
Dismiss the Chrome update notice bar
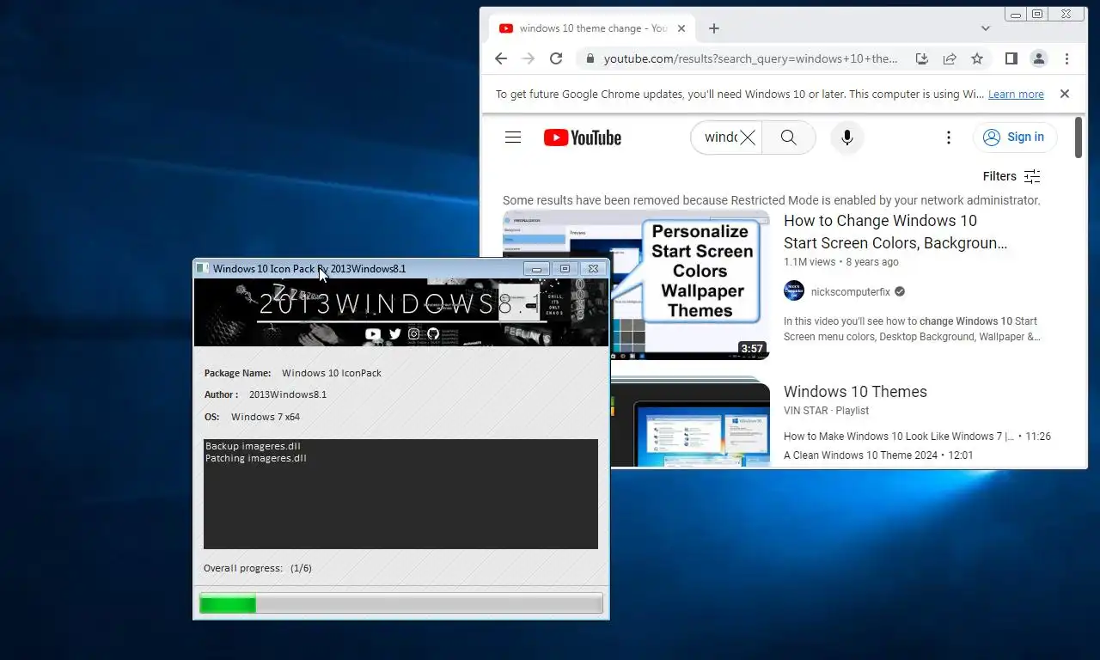pos(1065,94)
